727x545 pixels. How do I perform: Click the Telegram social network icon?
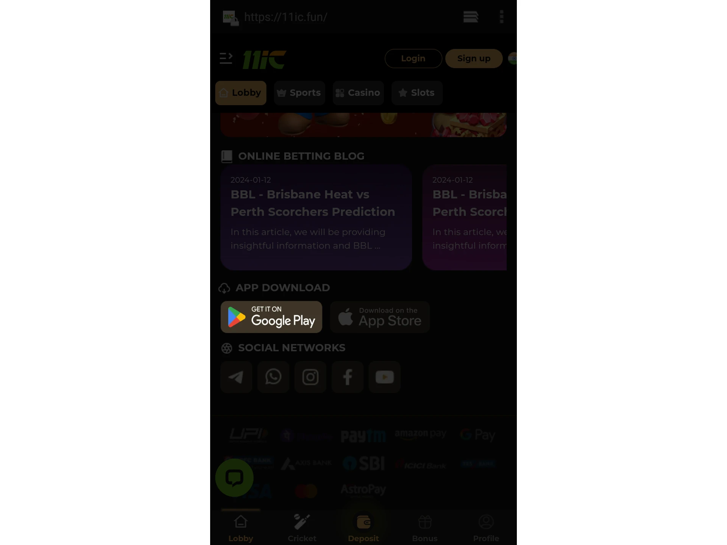tap(236, 376)
